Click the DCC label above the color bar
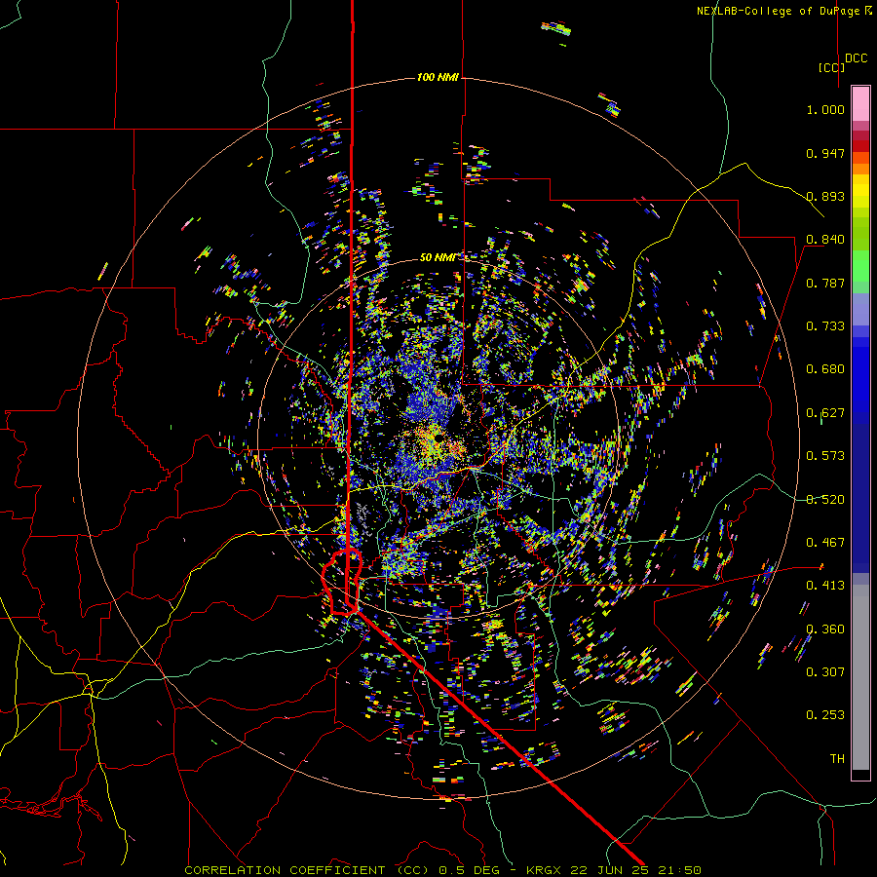The width and height of the screenshot is (877, 877). coord(857,58)
